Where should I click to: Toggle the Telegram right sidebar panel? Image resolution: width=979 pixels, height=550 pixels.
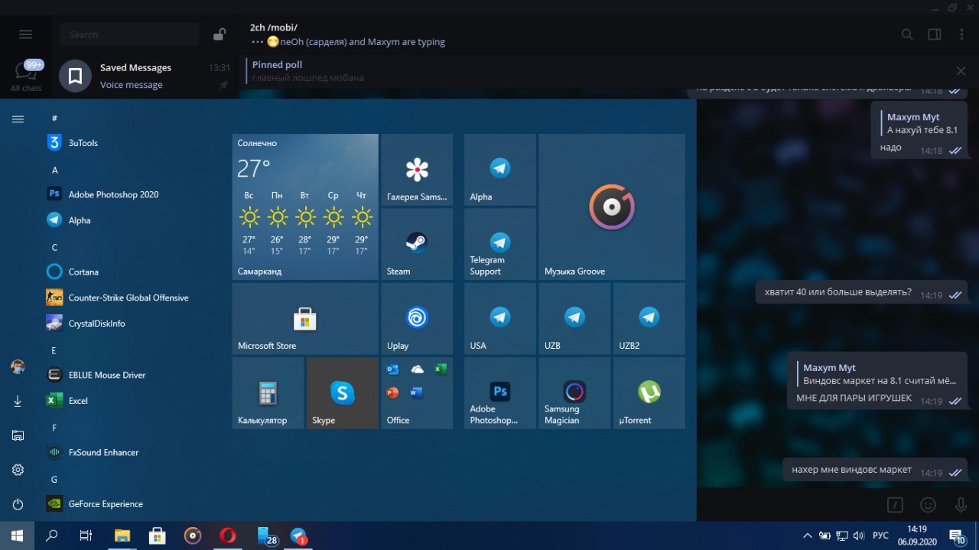[935, 34]
